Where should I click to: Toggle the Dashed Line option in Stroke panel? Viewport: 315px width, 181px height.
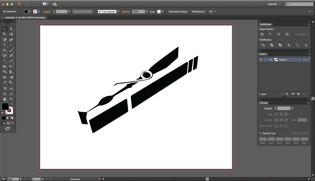(260, 133)
